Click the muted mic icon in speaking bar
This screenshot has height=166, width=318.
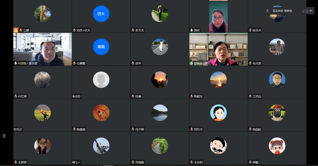click(267, 11)
